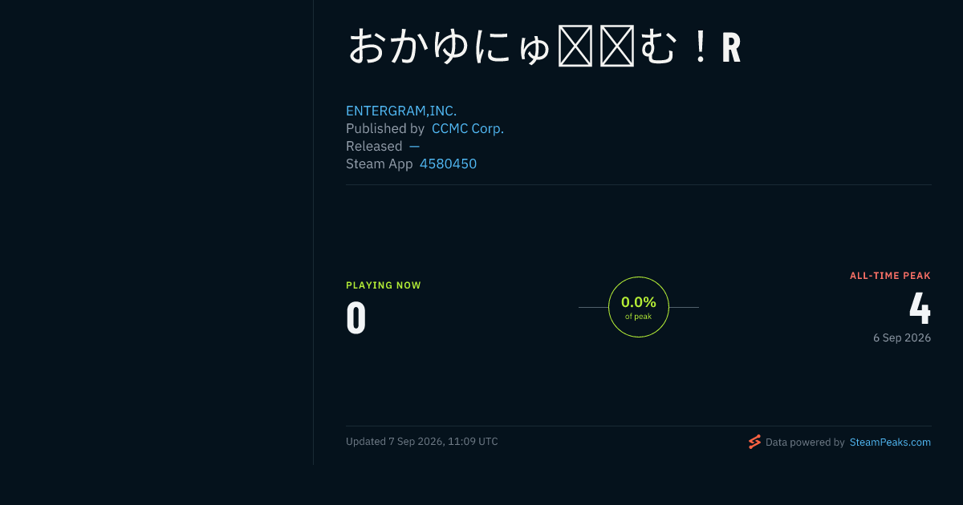Open the ENTERGRAM,INC. developer link

[401, 111]
